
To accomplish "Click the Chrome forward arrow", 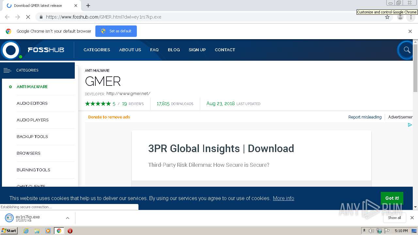I will (x=18, y=17).
